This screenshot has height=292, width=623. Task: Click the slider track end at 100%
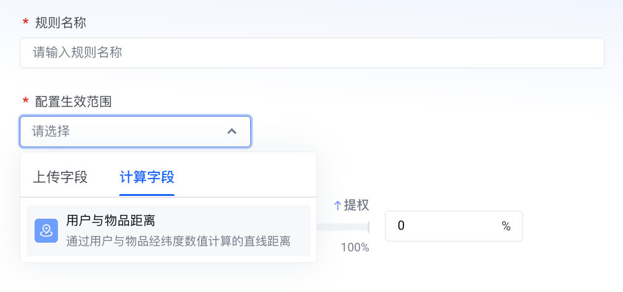click(x=368, y=227)
